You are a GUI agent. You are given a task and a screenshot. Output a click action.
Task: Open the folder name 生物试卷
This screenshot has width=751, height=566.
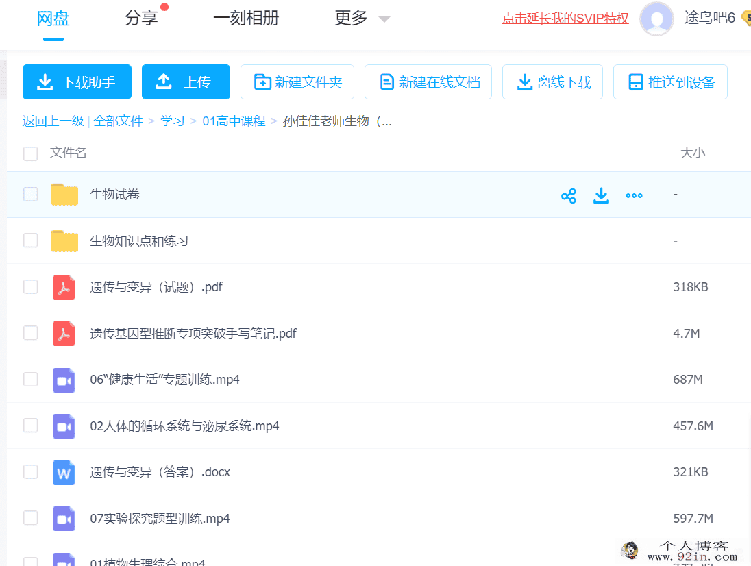(115, 195)
